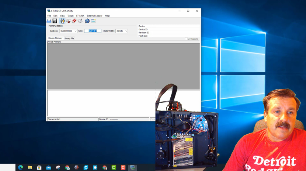Open the ST-LINK menu
This screenshot has height=171, width=306.
[80, 16]
